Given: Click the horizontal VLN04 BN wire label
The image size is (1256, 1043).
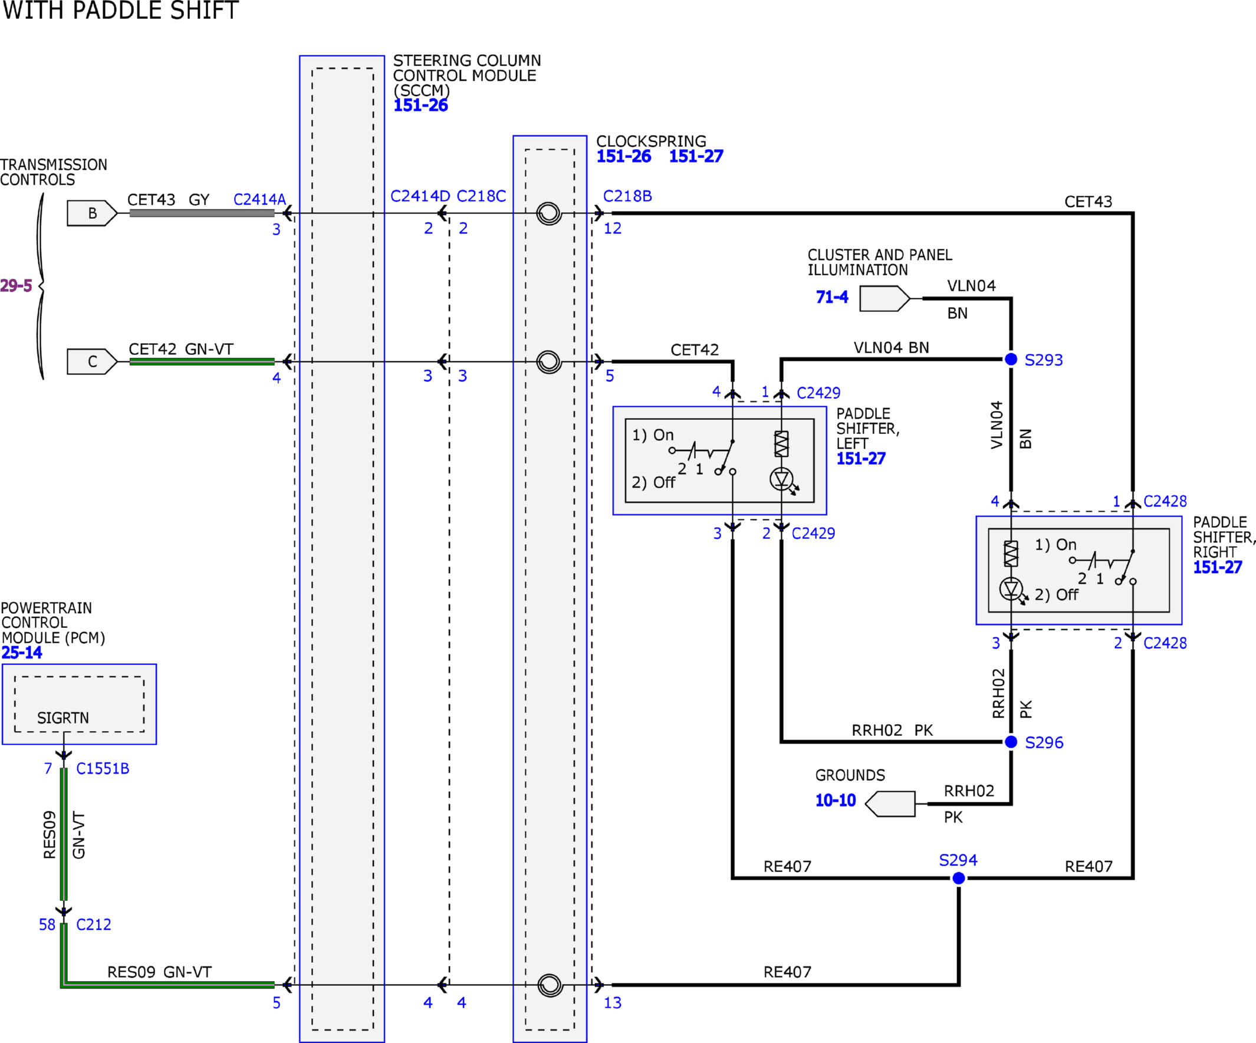Looking at the screenshot, I should coord(891,347).
